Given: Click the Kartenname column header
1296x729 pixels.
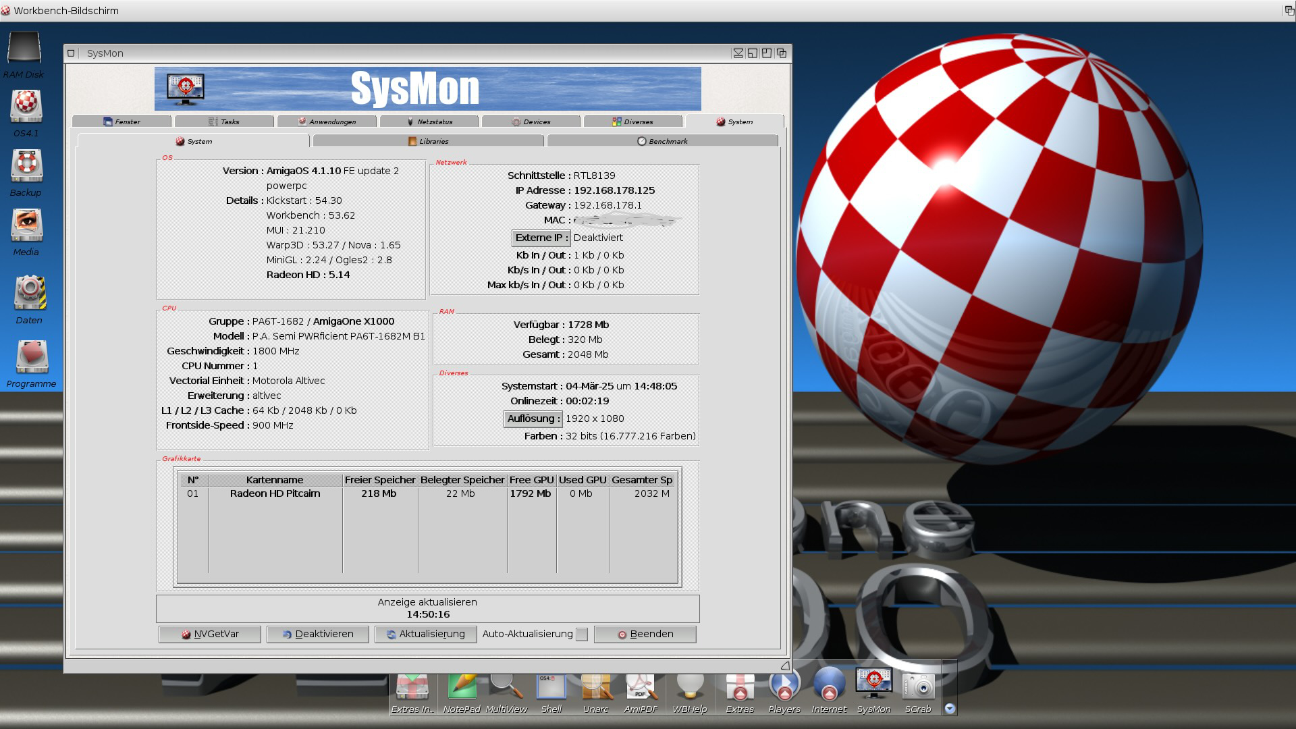Looking at the screenshot, I should tap(275, 480).
